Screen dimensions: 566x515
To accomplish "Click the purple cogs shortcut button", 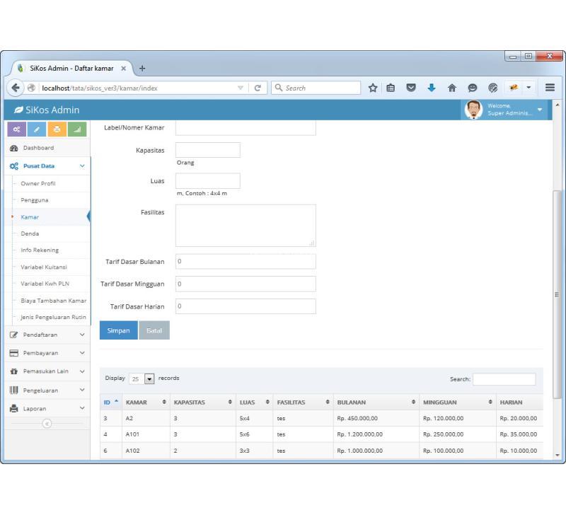I will 16,129.
